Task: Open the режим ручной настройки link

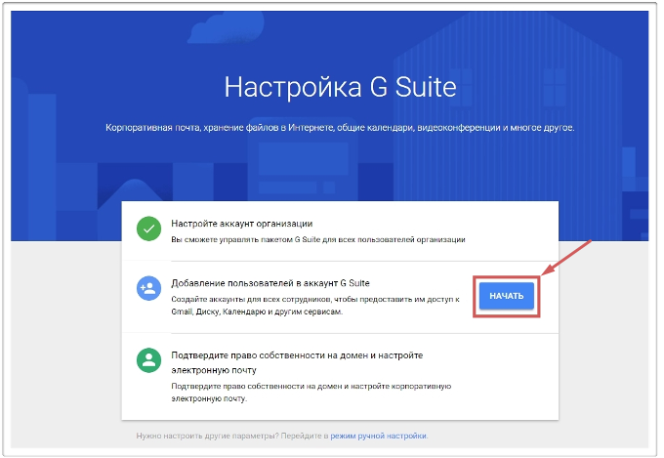Action: click(x=379, y=436)
